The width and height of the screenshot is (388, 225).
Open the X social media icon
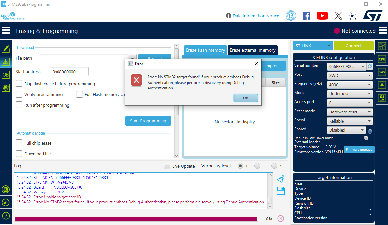[338, 16]
